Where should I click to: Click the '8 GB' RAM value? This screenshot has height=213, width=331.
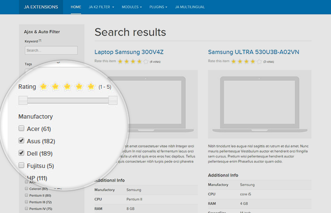(x=130, y=209)
